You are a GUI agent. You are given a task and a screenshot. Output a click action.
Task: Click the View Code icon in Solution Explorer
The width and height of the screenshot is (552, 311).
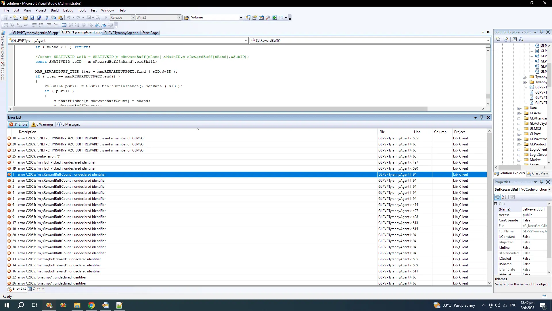point(515,39)
